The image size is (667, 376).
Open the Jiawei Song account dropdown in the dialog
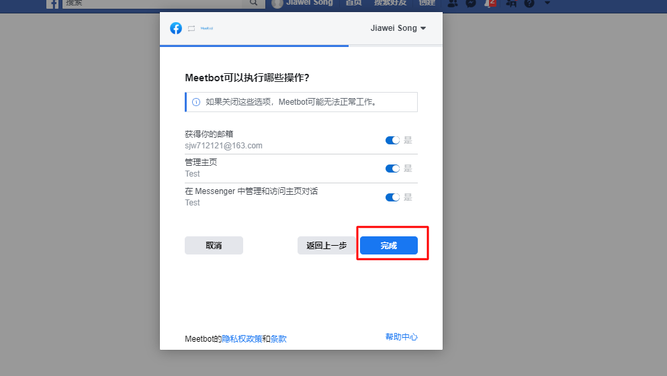click(398, 28)
